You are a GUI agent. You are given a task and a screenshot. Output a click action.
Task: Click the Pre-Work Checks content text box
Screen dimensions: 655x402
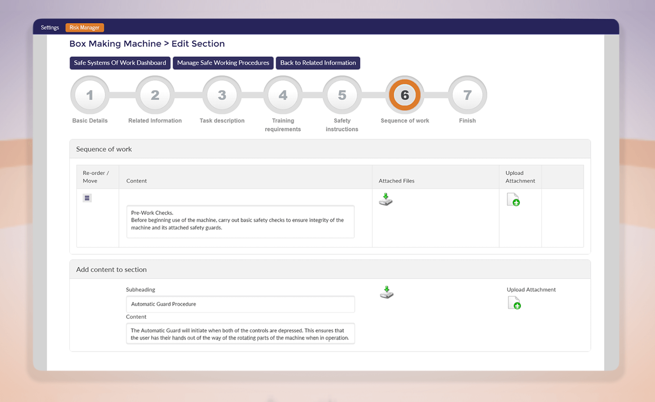click(x=240, y=222)
